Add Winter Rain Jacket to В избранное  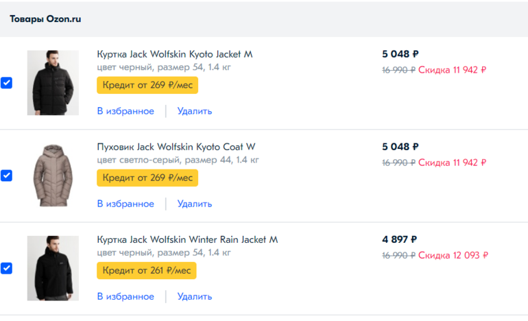pyautogui.click(x=125, y=296)
